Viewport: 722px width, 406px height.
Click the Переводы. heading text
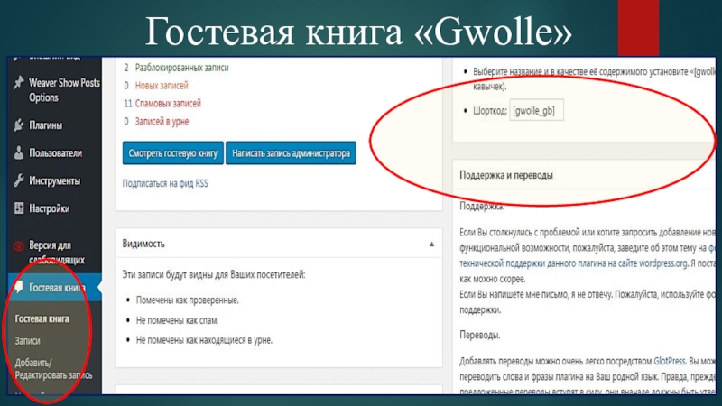pos(480,335)
